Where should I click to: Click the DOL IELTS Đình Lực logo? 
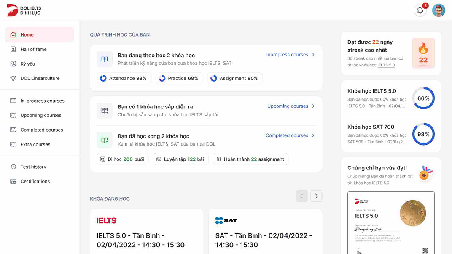tap(24, 11)
